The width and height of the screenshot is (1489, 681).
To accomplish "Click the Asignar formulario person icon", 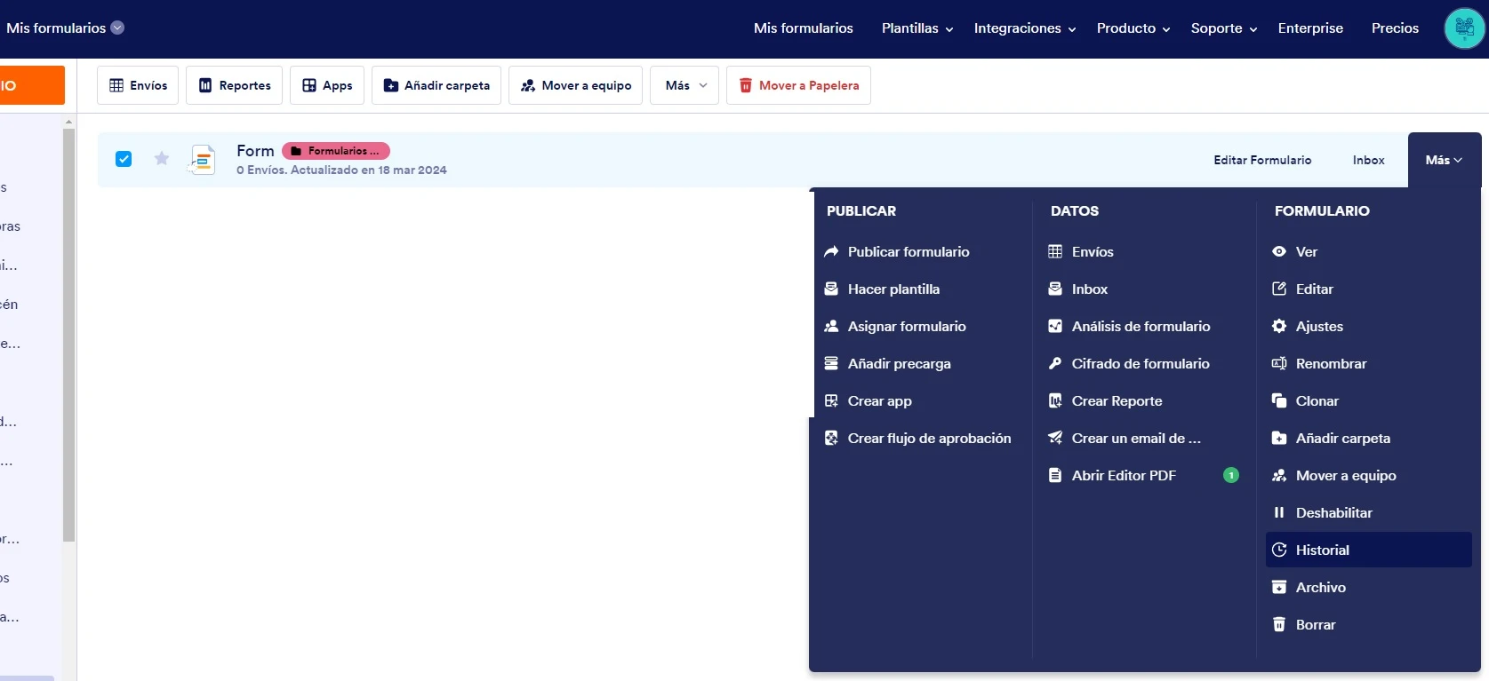I will coord(831,326).
